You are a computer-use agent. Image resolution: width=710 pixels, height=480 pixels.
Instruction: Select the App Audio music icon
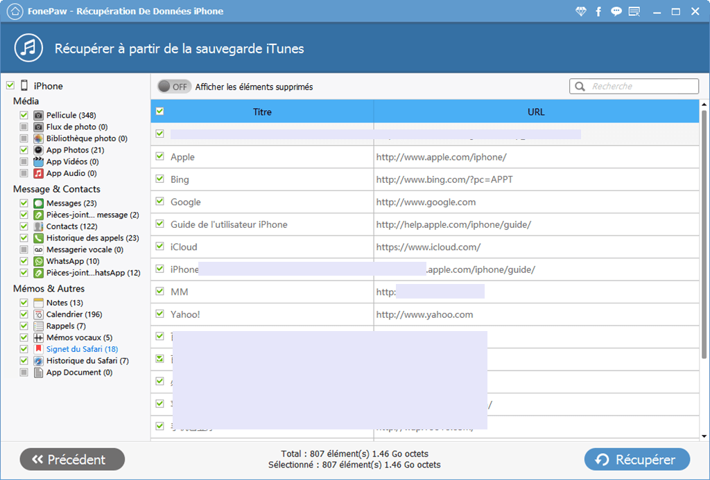click(39, 173)
